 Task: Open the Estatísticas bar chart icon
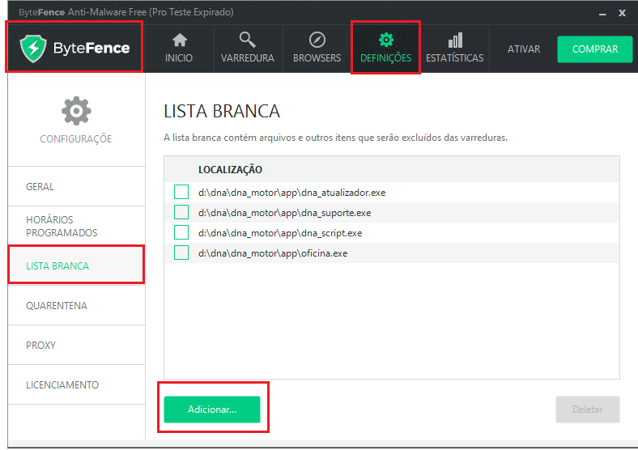pyautogui.click(x=454, y=40)
